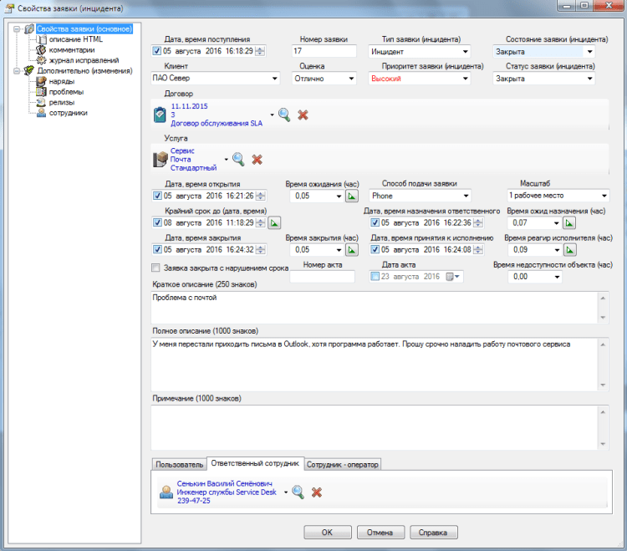Click the spinner on Дата, время закрытия
This screenshot has height=551, width=627.
click(x=260, y=250)
